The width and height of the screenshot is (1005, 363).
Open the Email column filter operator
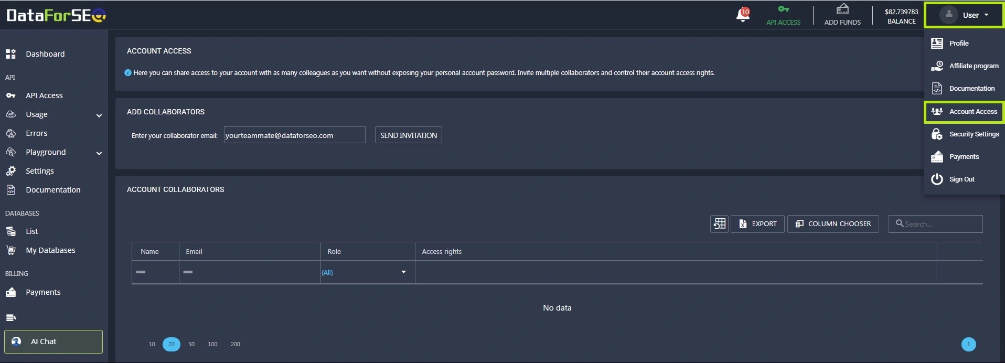tap(188, 272)
